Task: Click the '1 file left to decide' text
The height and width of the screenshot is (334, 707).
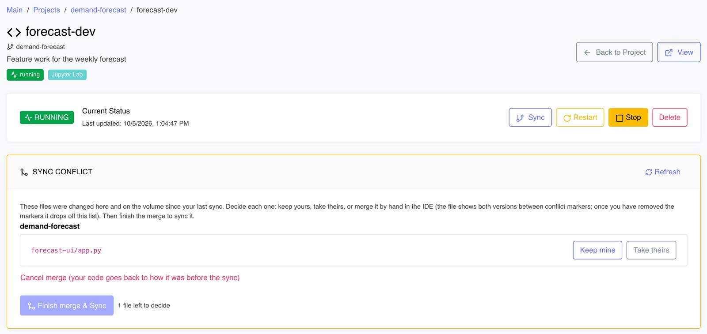Action: point(144,305)
